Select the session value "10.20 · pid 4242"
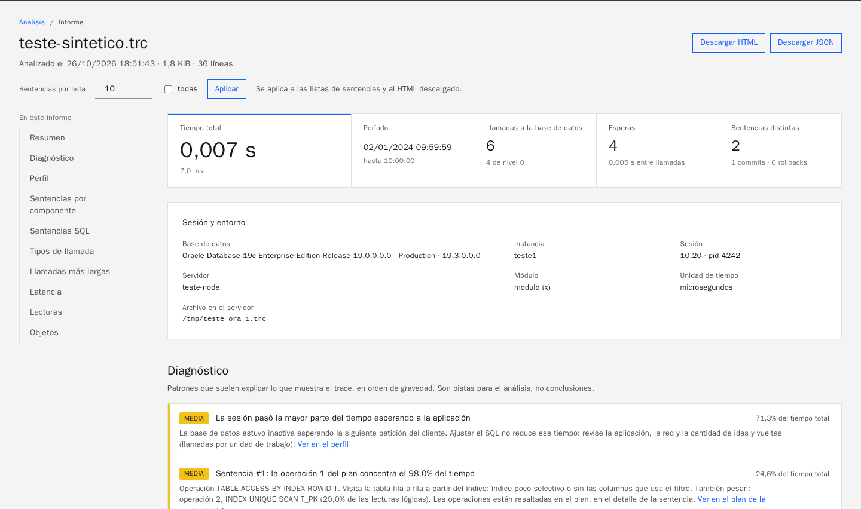The image size is (861, 509). pos(710,256)
